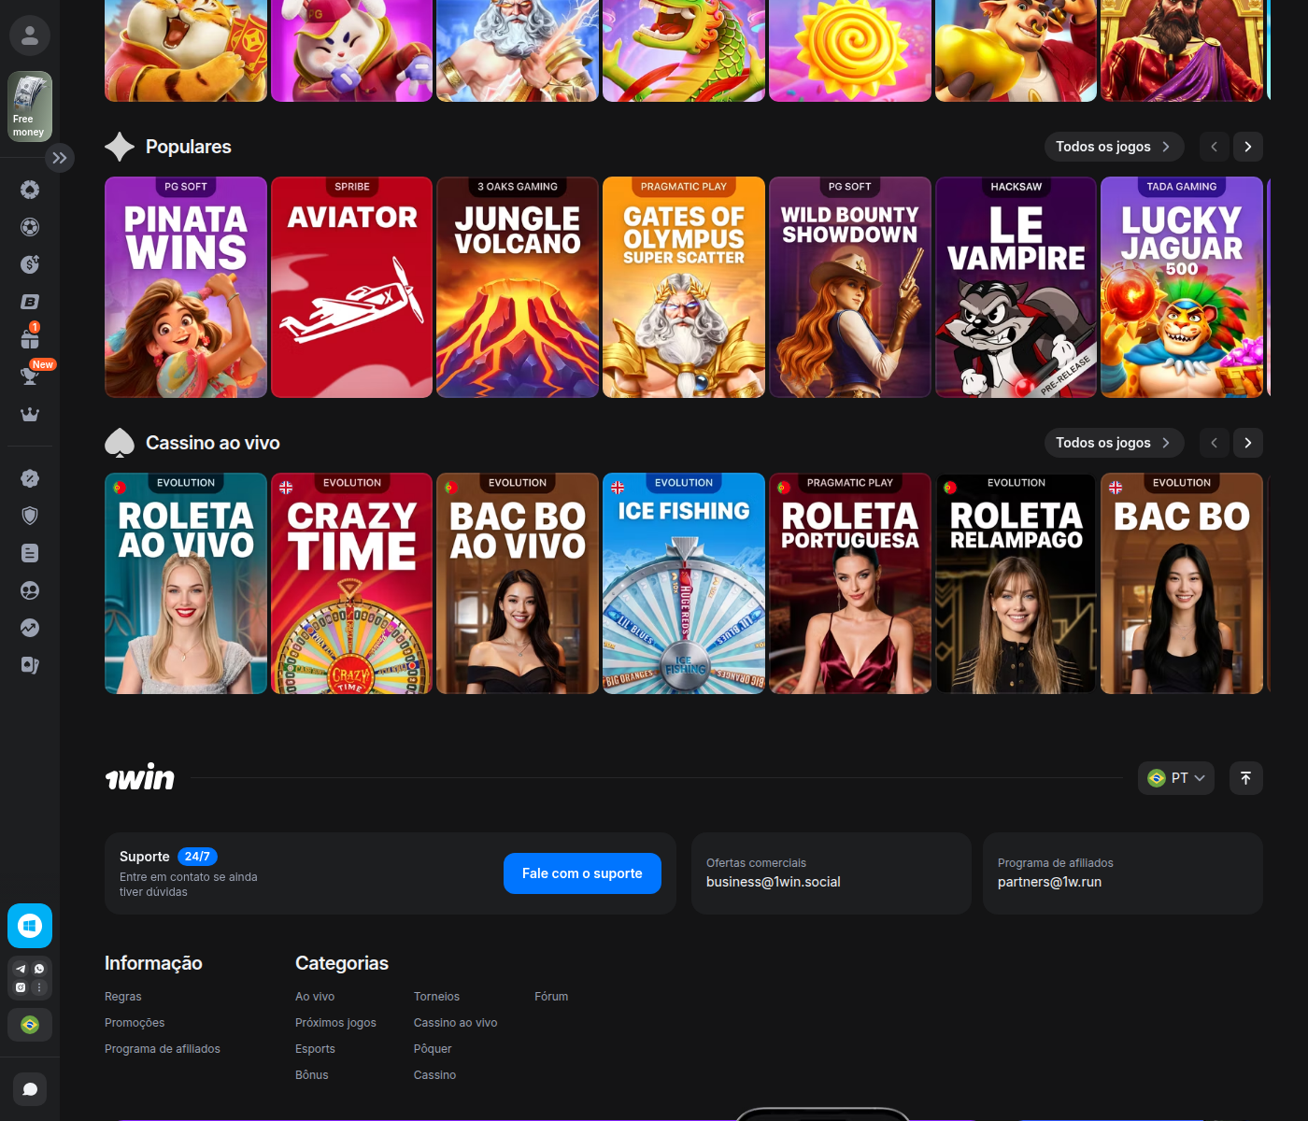The image size is (1308, 1121).
Task: Click the partners@1w.run email link
Action: click(x=1049, y=882)
